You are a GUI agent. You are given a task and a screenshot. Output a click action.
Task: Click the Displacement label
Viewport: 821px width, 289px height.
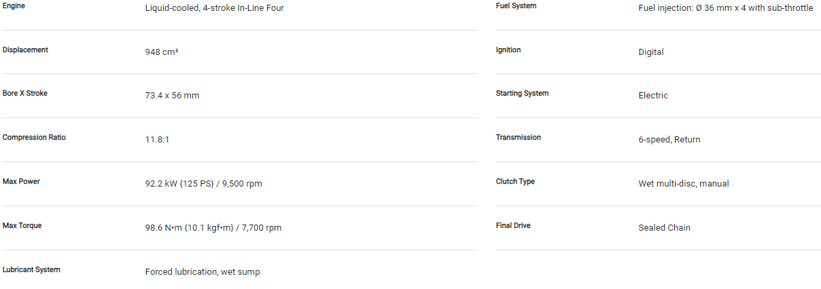pos(25,50)
